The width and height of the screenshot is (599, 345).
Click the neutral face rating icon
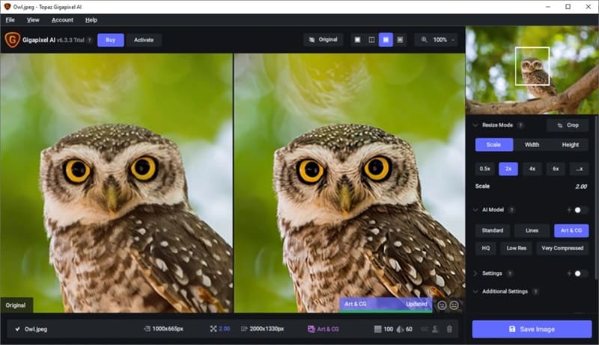point(454,305)
